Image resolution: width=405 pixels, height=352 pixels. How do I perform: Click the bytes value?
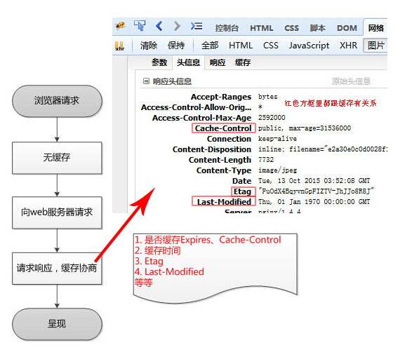[x=268, y=97]
